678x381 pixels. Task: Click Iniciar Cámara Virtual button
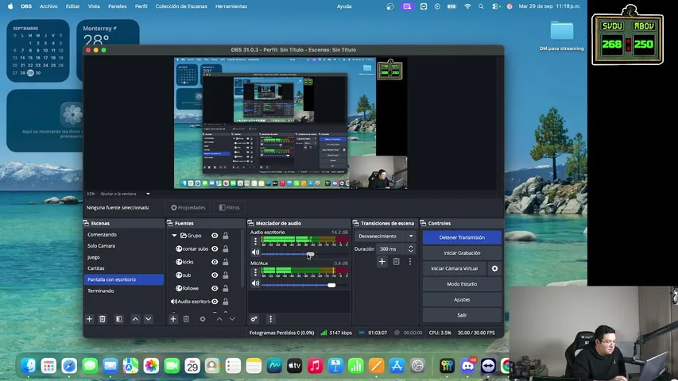(455, 268)
